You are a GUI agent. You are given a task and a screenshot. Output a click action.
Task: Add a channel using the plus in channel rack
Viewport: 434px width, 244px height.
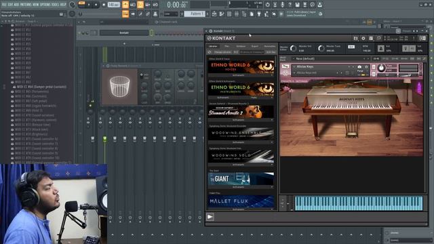124,43
